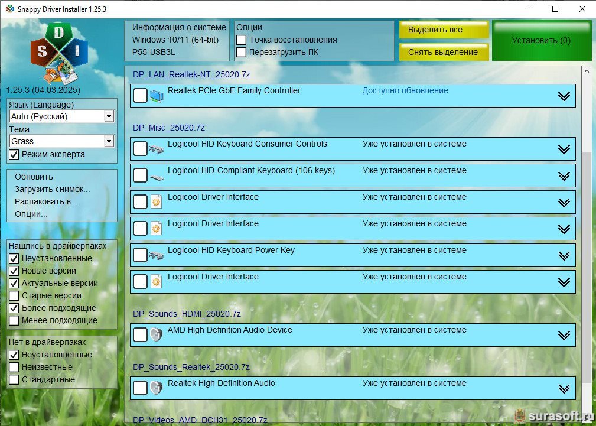Uncheck Новые версии filter

point(14,271)
